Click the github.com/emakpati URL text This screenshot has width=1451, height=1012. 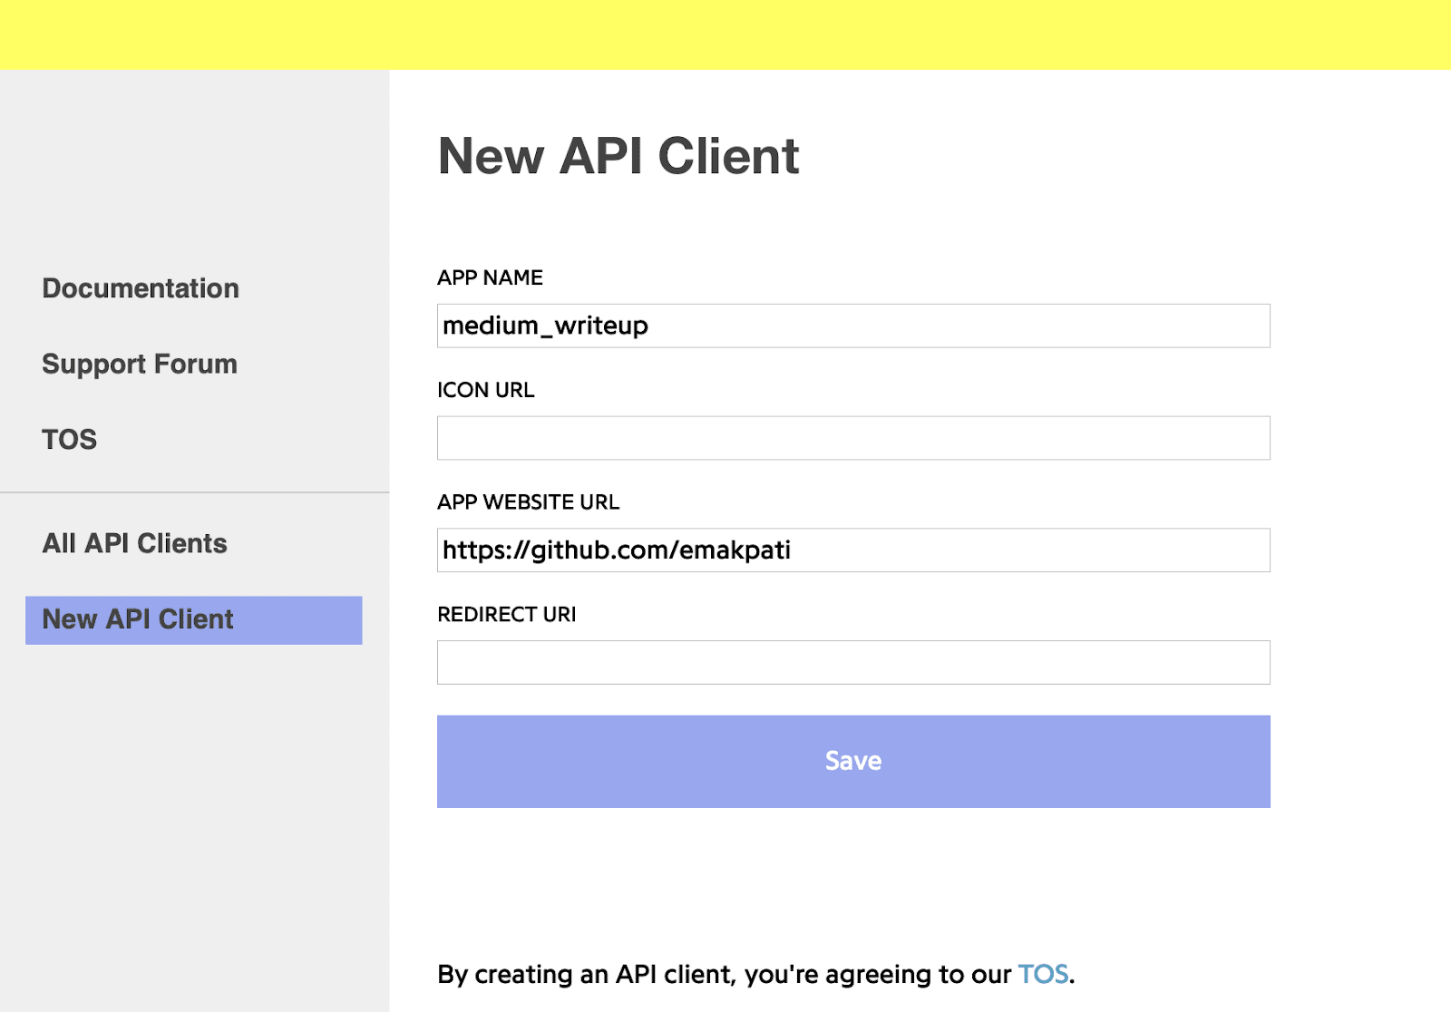click(x=617, y=550)
